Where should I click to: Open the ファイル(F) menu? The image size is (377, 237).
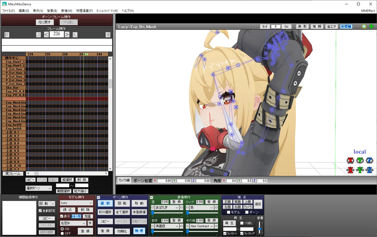8,11
